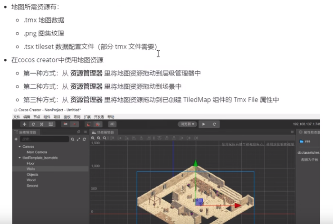Open the 编辑 menu

pyautogui.click(x=27, y=117)
